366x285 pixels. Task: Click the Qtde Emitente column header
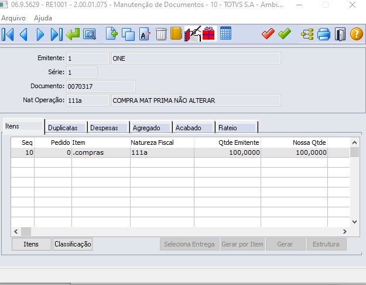click(x=227, y=142)
